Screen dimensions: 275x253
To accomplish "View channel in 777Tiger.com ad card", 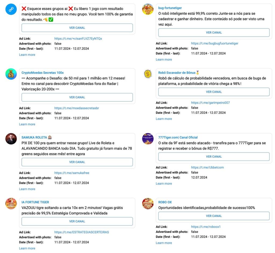I will (x=214, y=157).
